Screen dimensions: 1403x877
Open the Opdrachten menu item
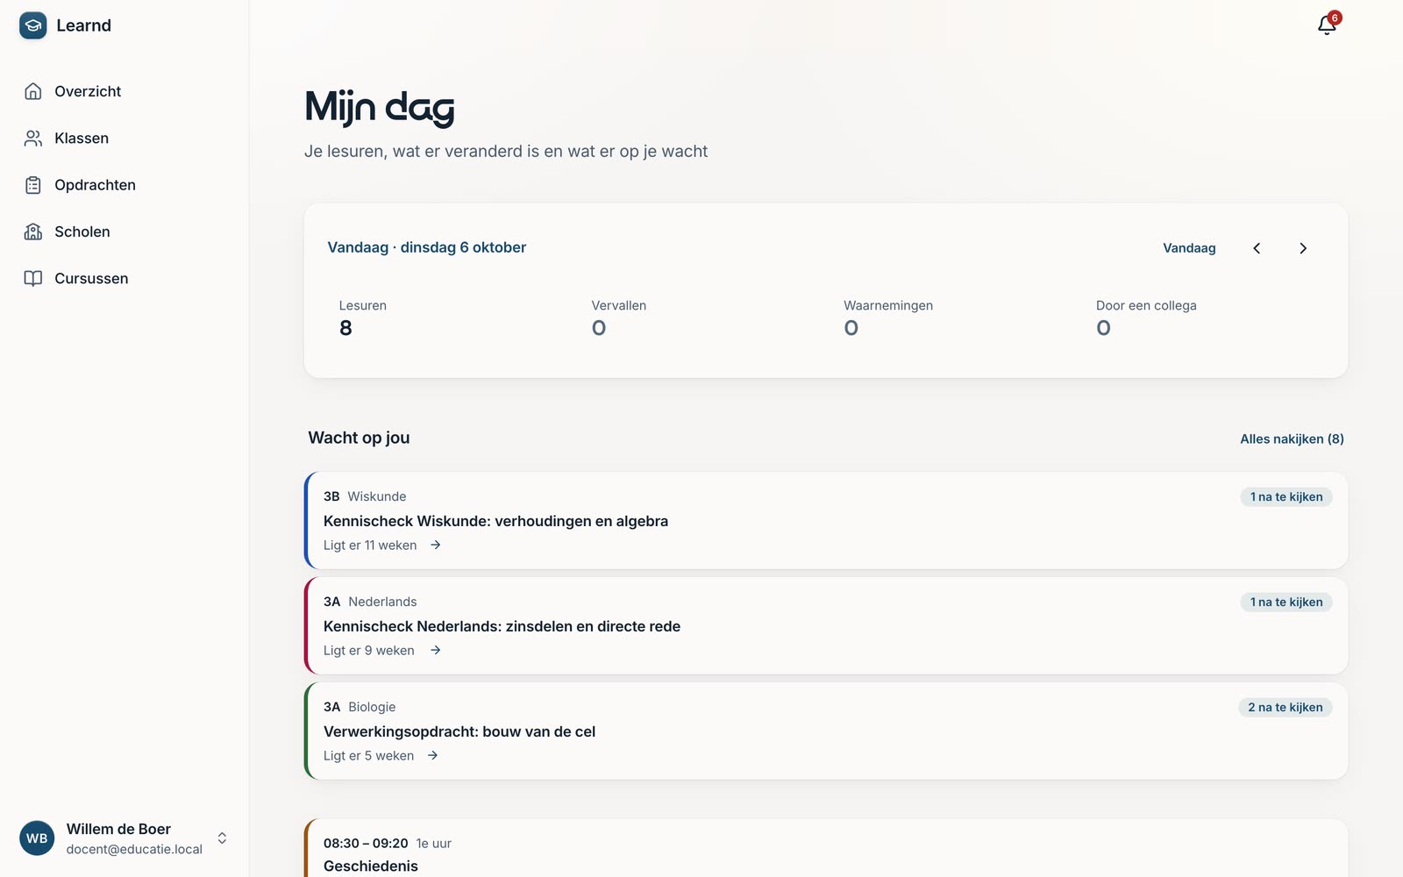(x=125, y=185)
